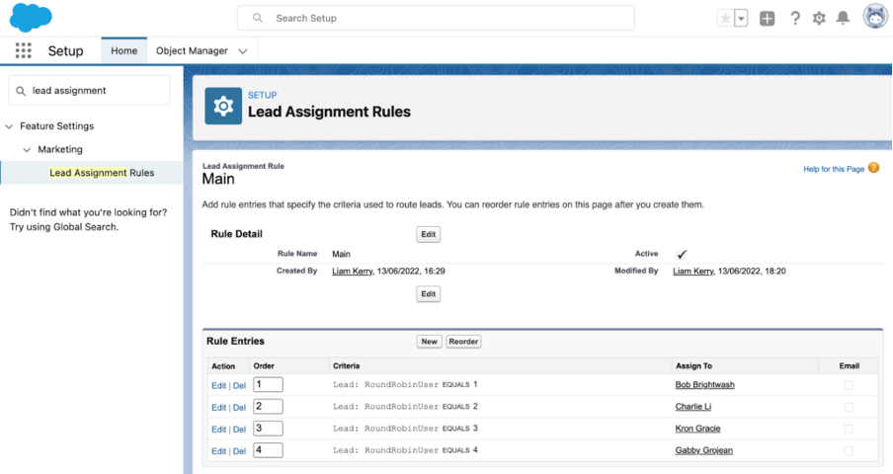Click the Email checkbox for Gabby Grojean
Screen dimensions: 893x474
[x=849, y=450]
